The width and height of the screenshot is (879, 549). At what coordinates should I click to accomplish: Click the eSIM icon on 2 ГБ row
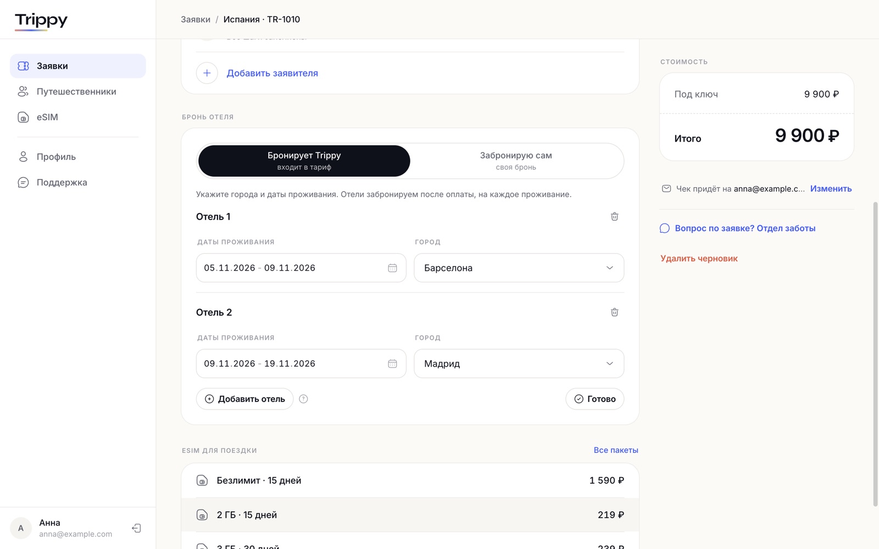[202, 515]
